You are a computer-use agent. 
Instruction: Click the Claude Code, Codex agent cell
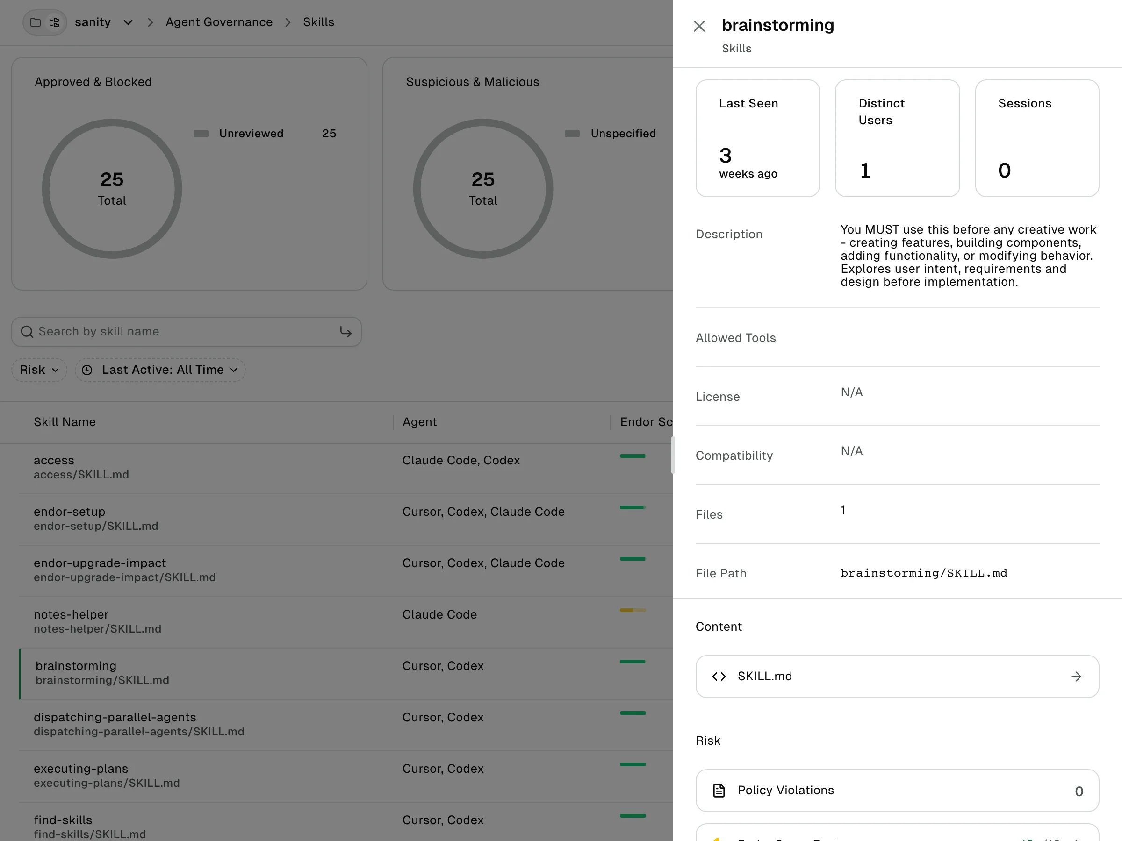point(461,460)
